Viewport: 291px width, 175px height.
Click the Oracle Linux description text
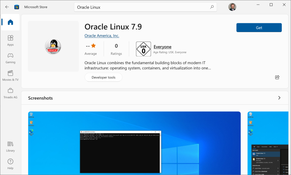[147, 65]
